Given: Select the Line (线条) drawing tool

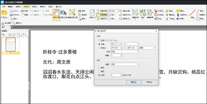Looking at the screenshot, I should (192, 14).
